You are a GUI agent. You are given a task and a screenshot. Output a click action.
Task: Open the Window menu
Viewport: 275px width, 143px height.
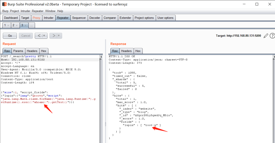(x=50, y=11)
